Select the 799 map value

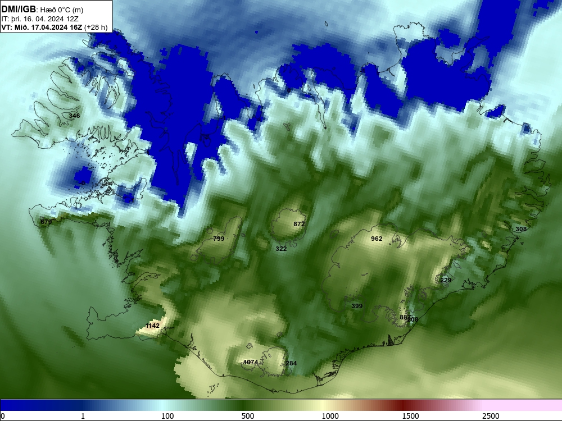click(x=219, y=239)
